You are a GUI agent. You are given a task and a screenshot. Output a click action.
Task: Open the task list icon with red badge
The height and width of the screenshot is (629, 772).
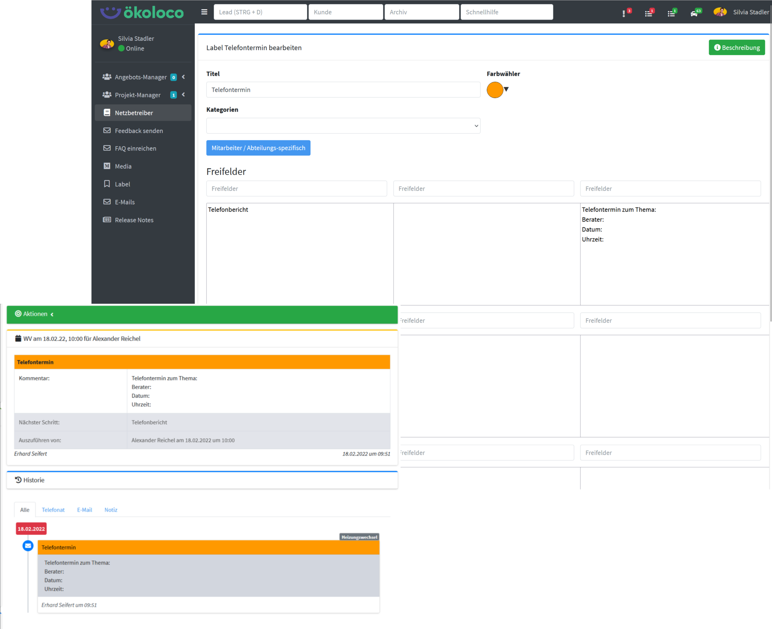pyautogui.click(x=648, y=14)
